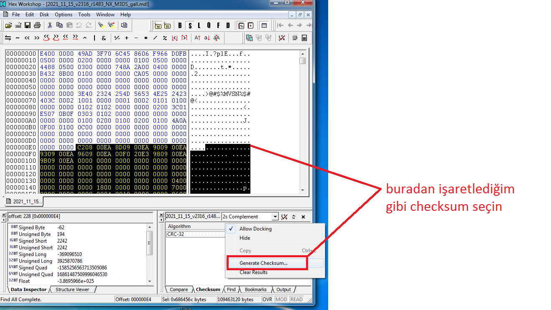551x310 pixels.
Task: Switch to the Data Inspector tab
Action: click(28, 290)
